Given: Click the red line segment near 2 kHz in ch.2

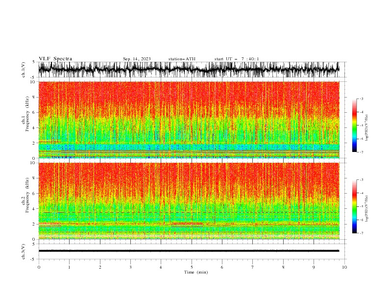Looking at the screenshot, I should (x=187, y=224).
